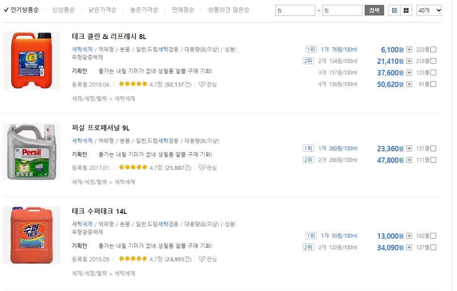Click 세탁세제 spec link under 테크 수퍼테크
The image size is (457, 291).
point(82,224)
